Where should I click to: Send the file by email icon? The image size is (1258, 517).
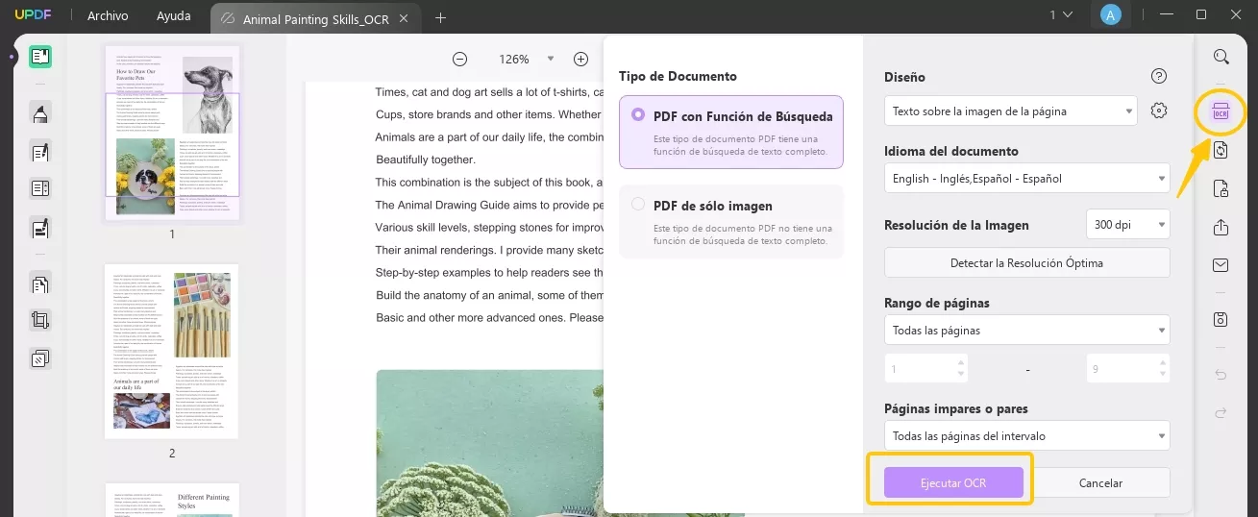1221,265
